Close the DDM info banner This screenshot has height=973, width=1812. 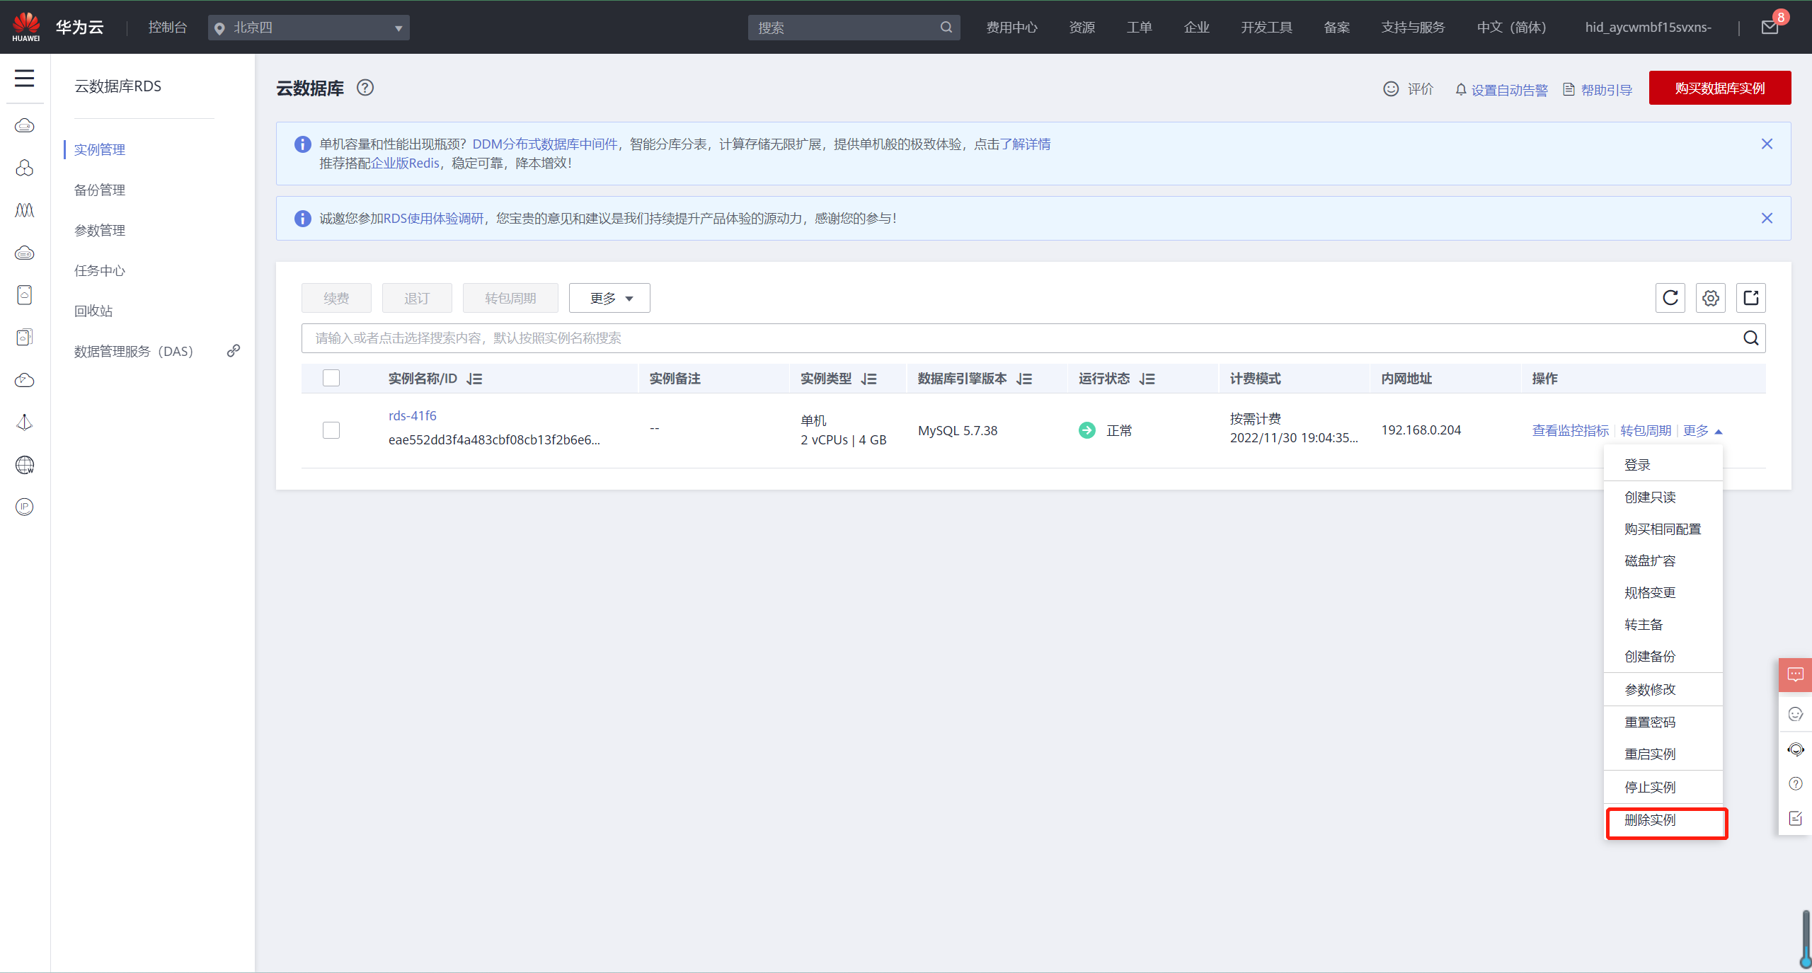(1767, 144)
